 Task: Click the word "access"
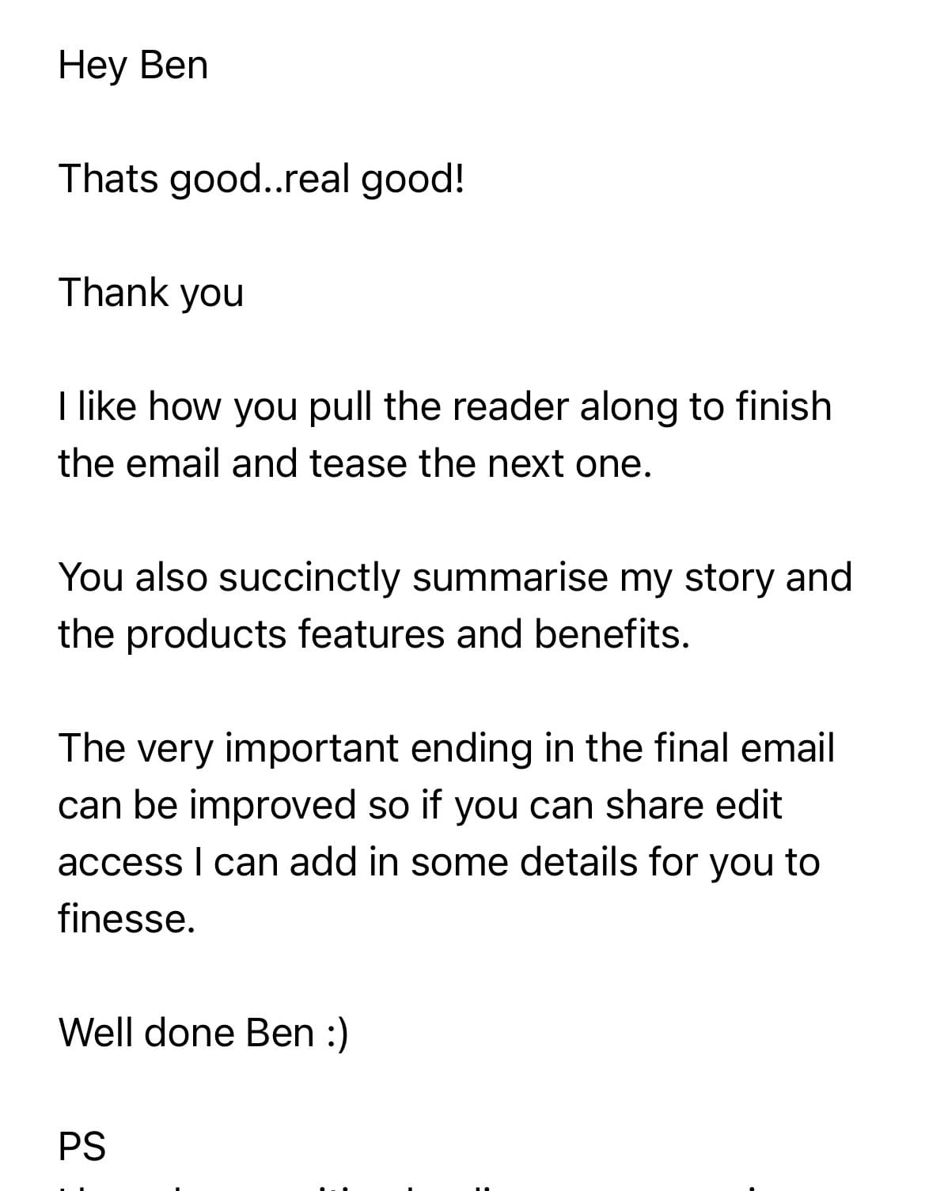pyautogui.click(x=120, y=862)
